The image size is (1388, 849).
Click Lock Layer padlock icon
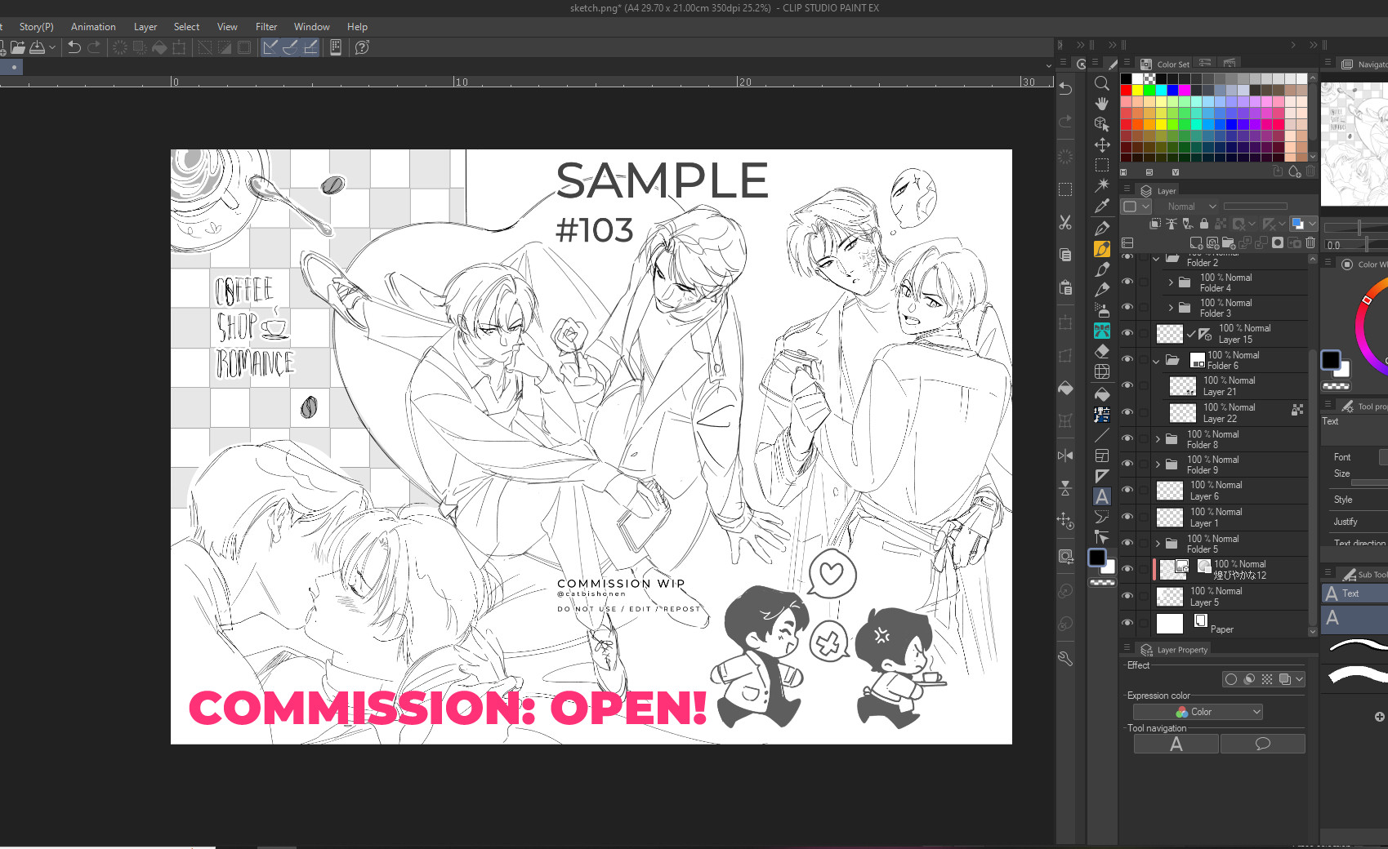click(x=1203, y=224)
